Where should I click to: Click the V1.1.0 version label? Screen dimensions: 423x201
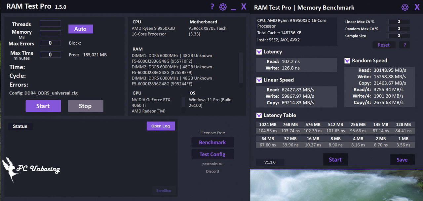coord(270,162)
